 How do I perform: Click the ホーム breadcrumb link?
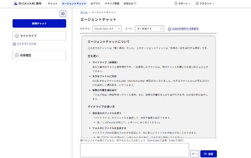[84, 12]
